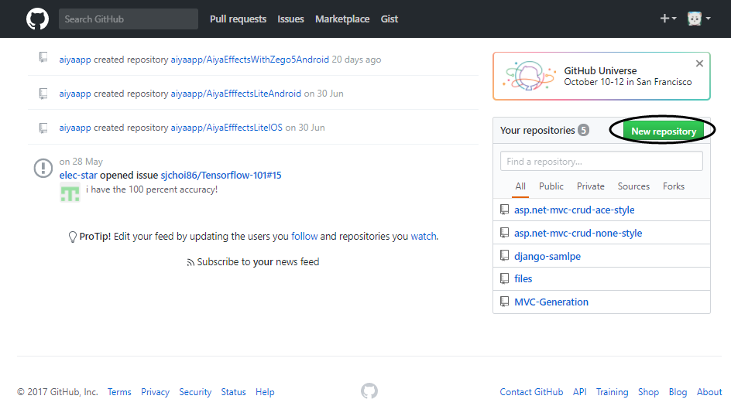
Task: Focus the Search GitHub field
Action: 129,19
